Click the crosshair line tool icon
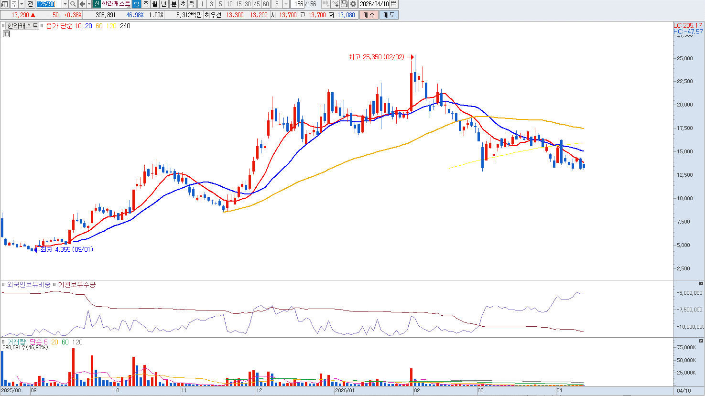The width and height of the screenshot is (705, 396). click(x=335, y=4)
